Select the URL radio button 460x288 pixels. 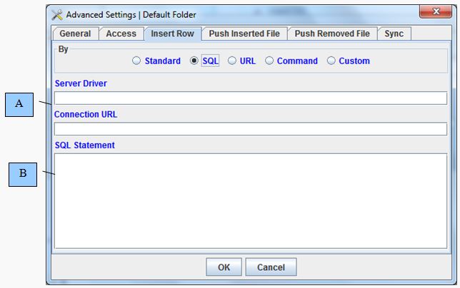tap(232, 61)
